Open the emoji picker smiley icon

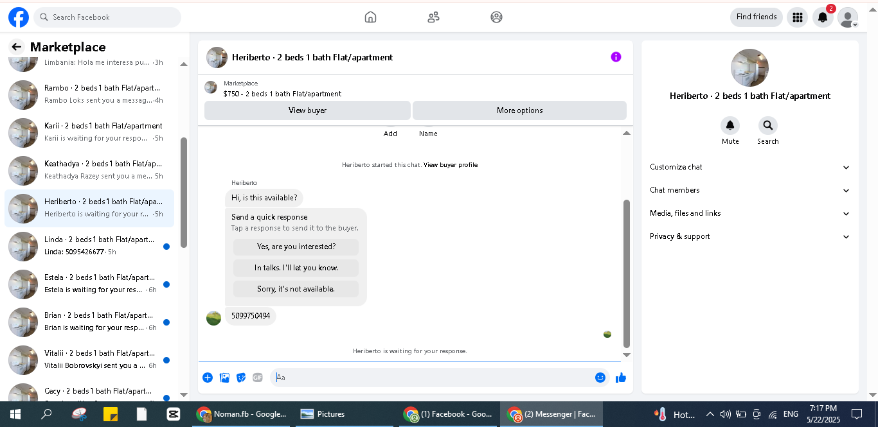[x=600, y=378]
